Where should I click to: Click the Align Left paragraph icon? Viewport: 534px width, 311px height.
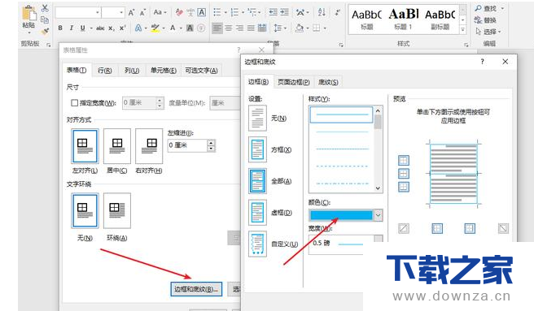217,28
